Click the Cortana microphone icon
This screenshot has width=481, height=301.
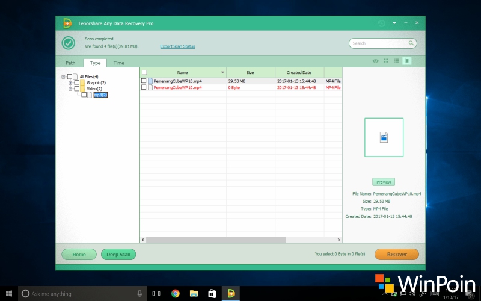(139, 294)
